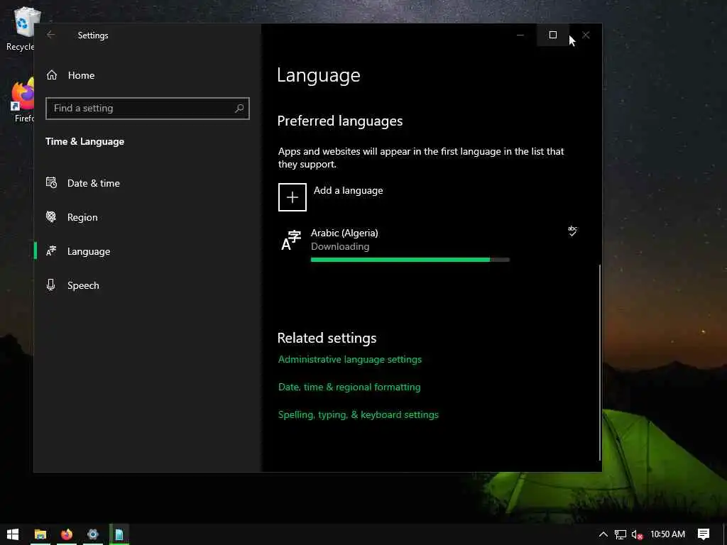
Task: Click the Home house icon in sidebar
Action: click(x=52, y=75)
